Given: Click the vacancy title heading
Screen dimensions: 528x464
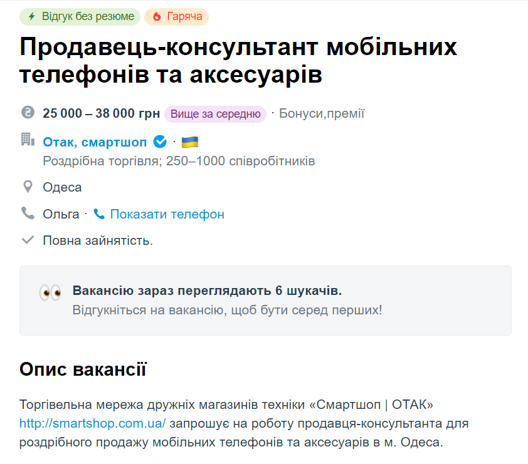Looking at the screenshot, I should coord(238,60).
